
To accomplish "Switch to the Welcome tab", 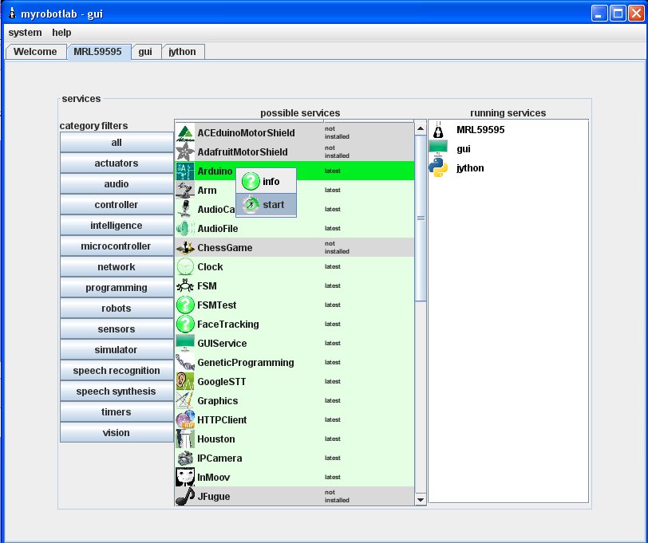I will [35, 52].
